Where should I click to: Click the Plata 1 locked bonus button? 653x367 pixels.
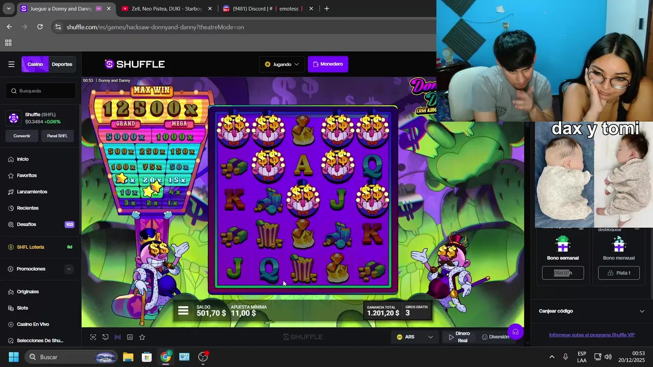pyautogui.click(x=619, y=273)
